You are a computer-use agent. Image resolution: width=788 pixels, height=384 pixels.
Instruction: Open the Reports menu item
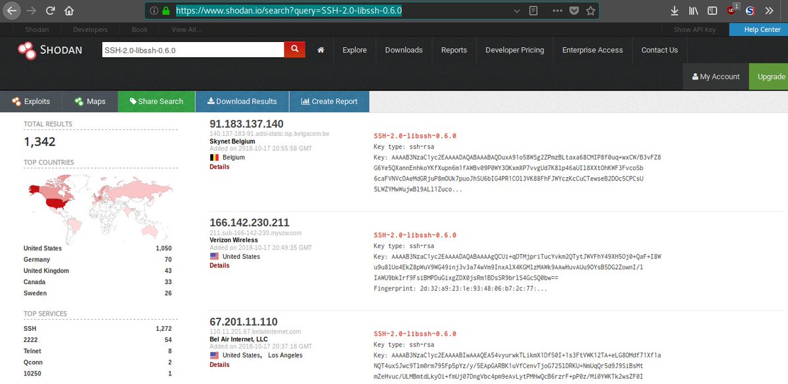coord(454,50)
